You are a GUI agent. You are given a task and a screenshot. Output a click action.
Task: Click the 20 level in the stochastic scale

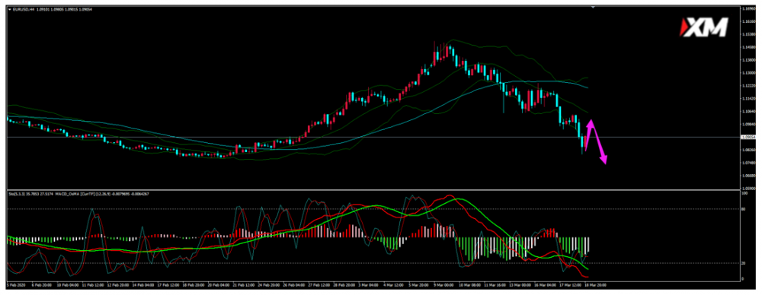click(x=744, y=263)
